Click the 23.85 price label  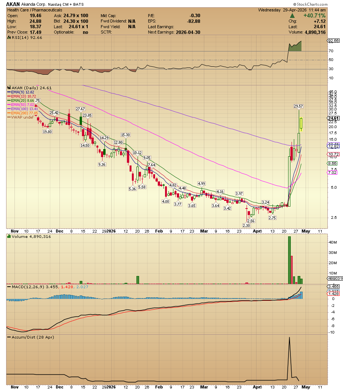[87, 116]
